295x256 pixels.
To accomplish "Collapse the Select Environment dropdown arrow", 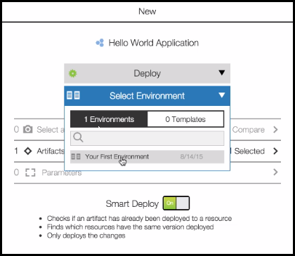I will coord(222,95).
